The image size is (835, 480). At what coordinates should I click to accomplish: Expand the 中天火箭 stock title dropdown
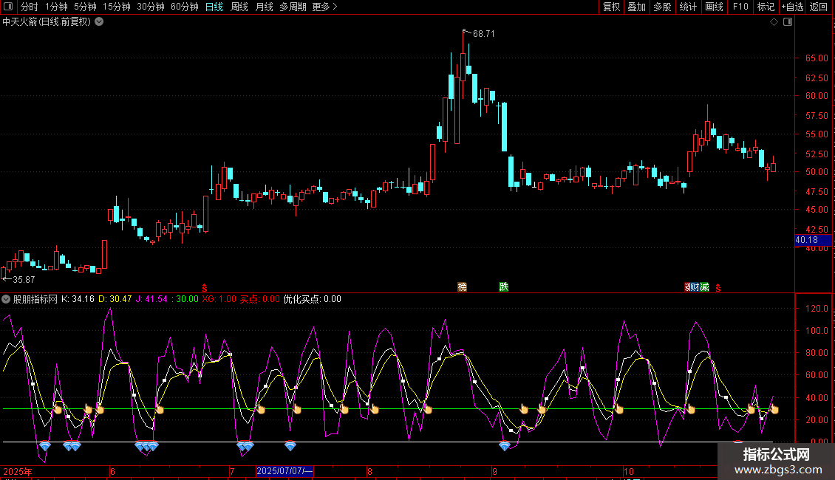click(x=99, y=22)
